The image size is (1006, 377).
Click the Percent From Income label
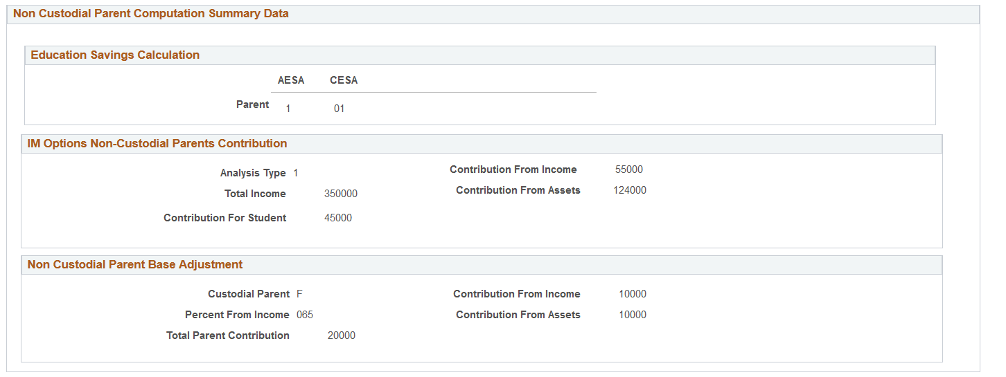tap(237, 315)
